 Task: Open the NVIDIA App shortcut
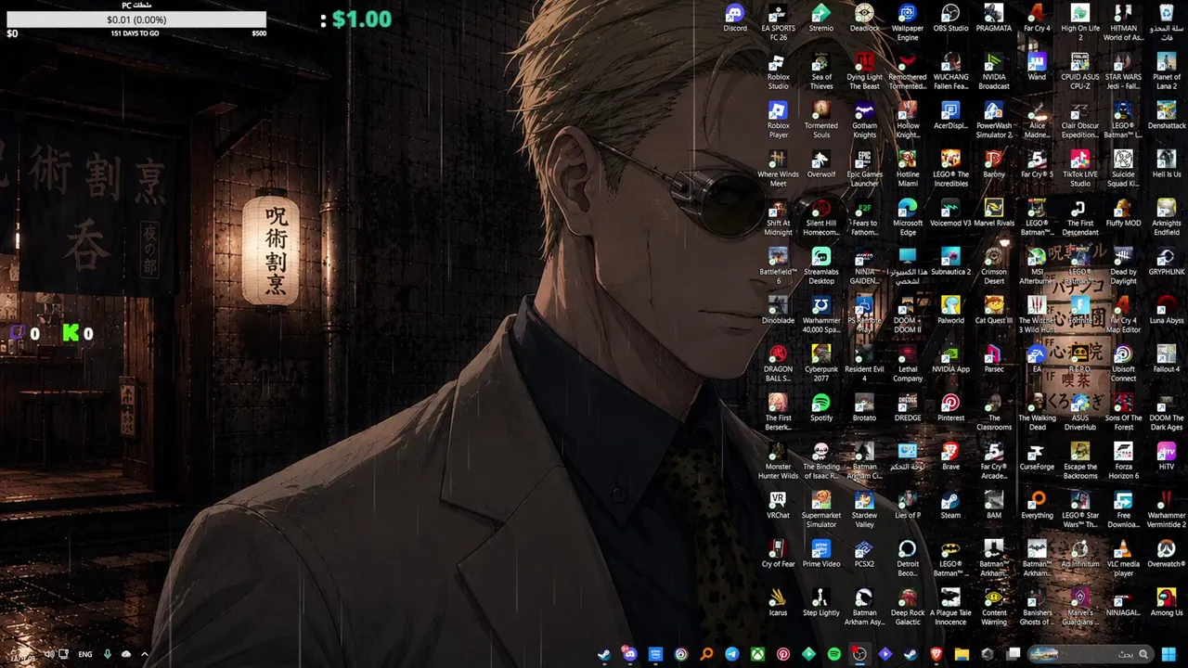[x=950, y=359]
